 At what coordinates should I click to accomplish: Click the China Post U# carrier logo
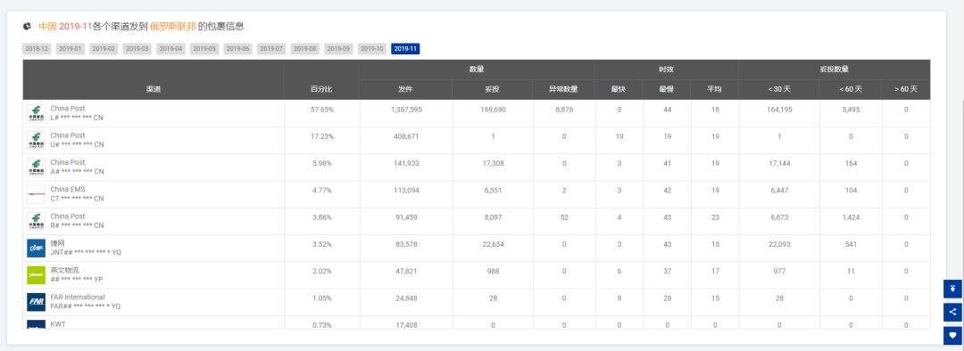click(37, 140)
